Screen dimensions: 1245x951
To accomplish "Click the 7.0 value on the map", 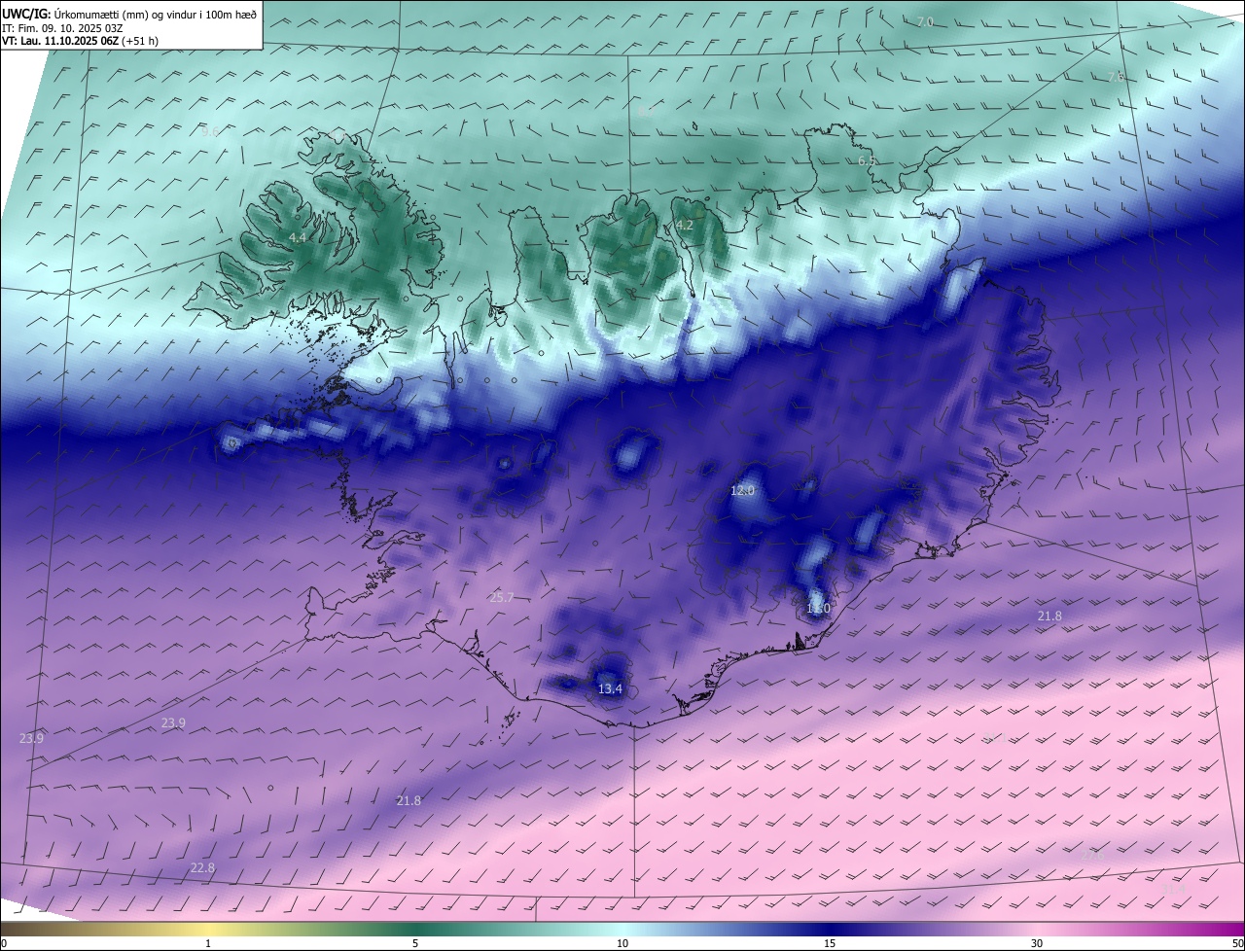I will point(925,21).
